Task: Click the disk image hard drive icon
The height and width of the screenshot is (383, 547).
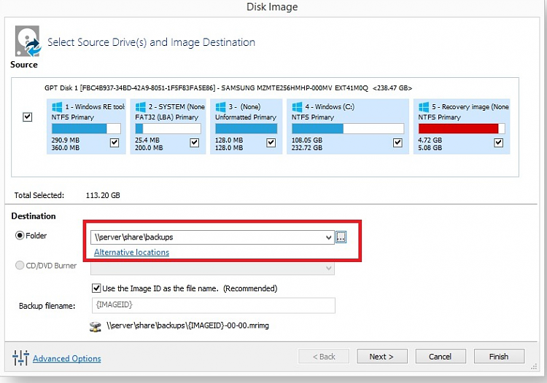Action: (28, 41)
